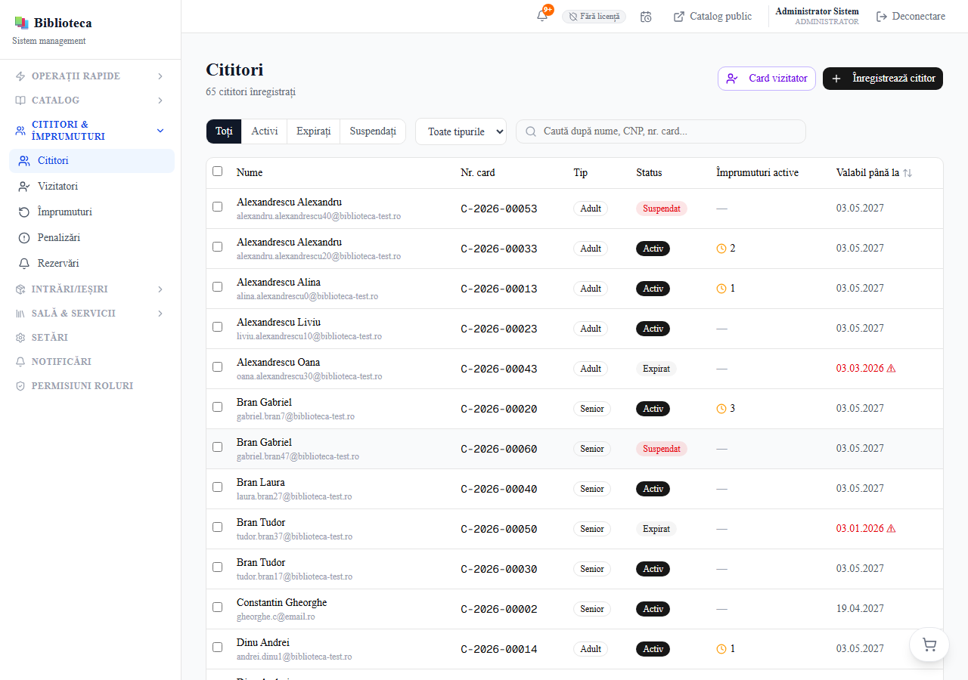The height and width of the screenshot is (680, 968).
Task: Check the box for card C-2026-00050
Action: 218,527
